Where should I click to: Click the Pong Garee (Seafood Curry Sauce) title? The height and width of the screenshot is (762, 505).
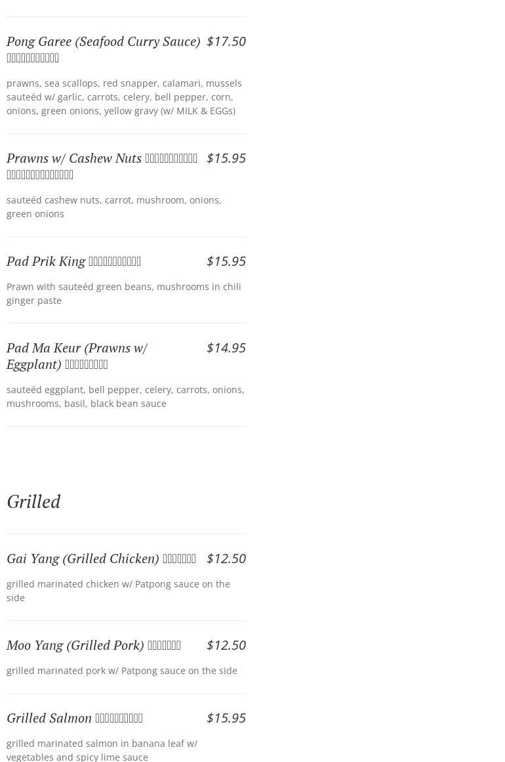click(x=103, y=41)
